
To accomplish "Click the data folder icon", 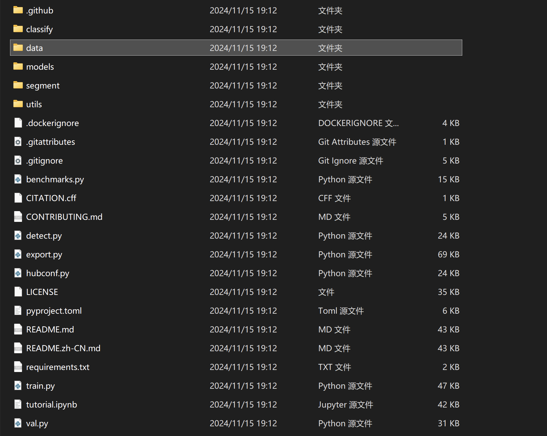I will [x=18, y=48].
